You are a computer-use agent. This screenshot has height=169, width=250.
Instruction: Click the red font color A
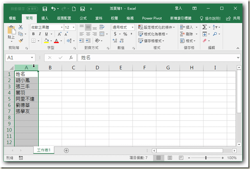pos(56,41)
